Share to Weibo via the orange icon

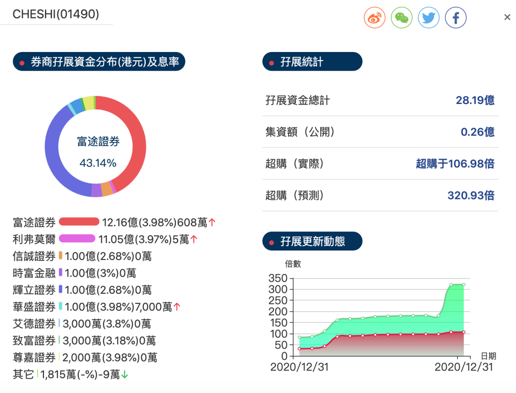[x=374, y=18]
